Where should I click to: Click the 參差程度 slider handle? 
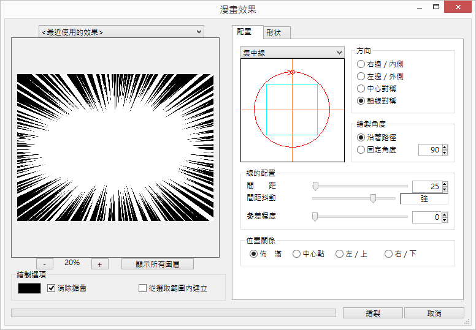315,217
